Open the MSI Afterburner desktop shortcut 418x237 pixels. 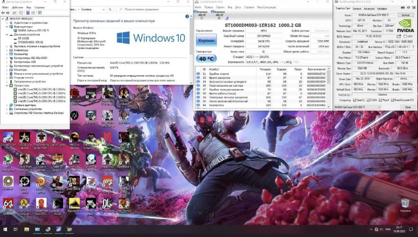8,163
